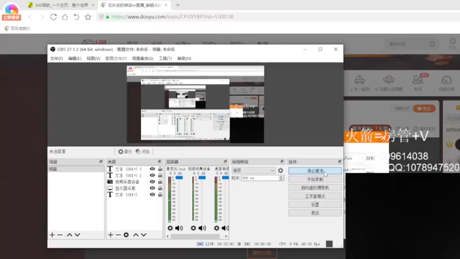460x259 pixels.
Task: Click the audio mixer horizontal scrollbar
Action: 195,236
